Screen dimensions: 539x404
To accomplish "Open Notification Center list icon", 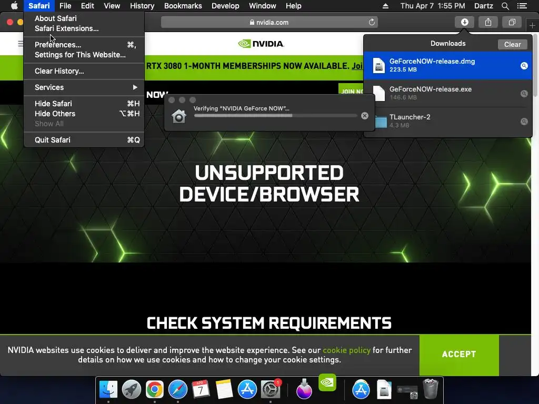I will pyautogui.click(x=522, y=6).
